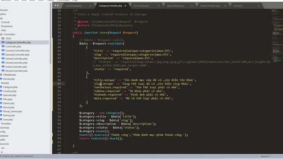Image resolution: width=283 pixels, height=159 pixels.
Task: Expand the Exceptions folder
Action: coord(7,26)
